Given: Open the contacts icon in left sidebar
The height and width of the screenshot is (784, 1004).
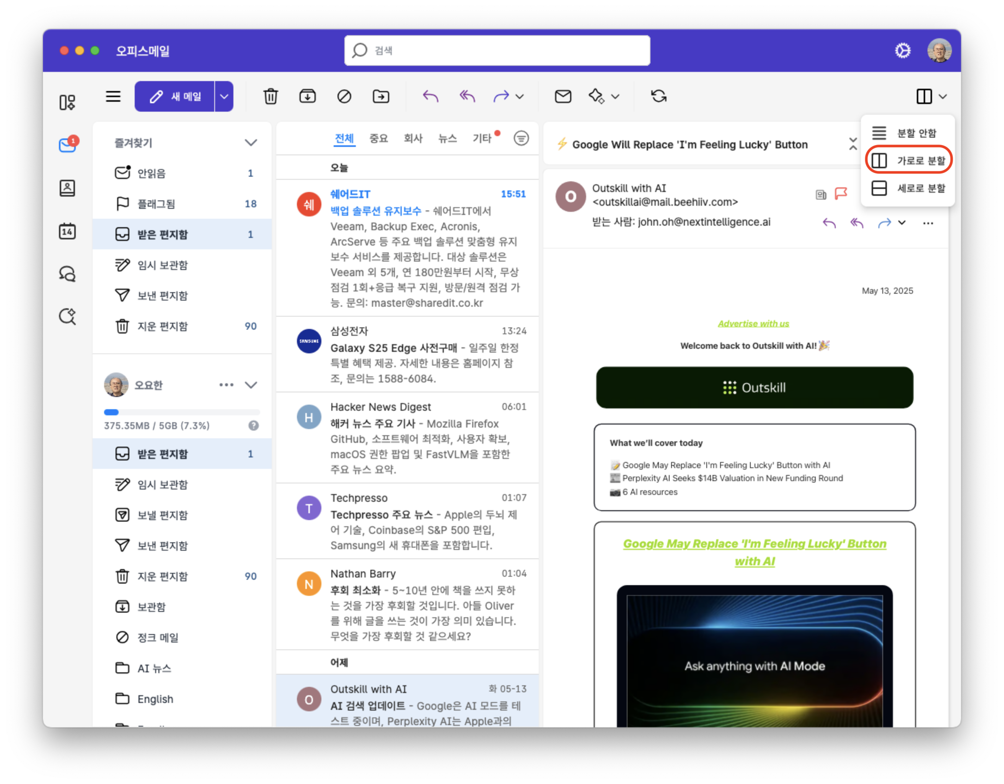Looking at the screenshot, I should [x=67, y=188].
